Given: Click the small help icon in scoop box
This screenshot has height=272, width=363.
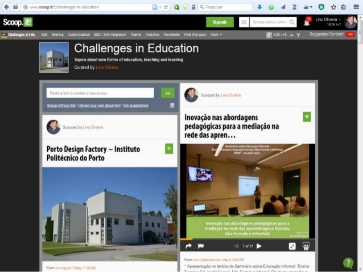Looking at the screenshot, I should 172,106.
